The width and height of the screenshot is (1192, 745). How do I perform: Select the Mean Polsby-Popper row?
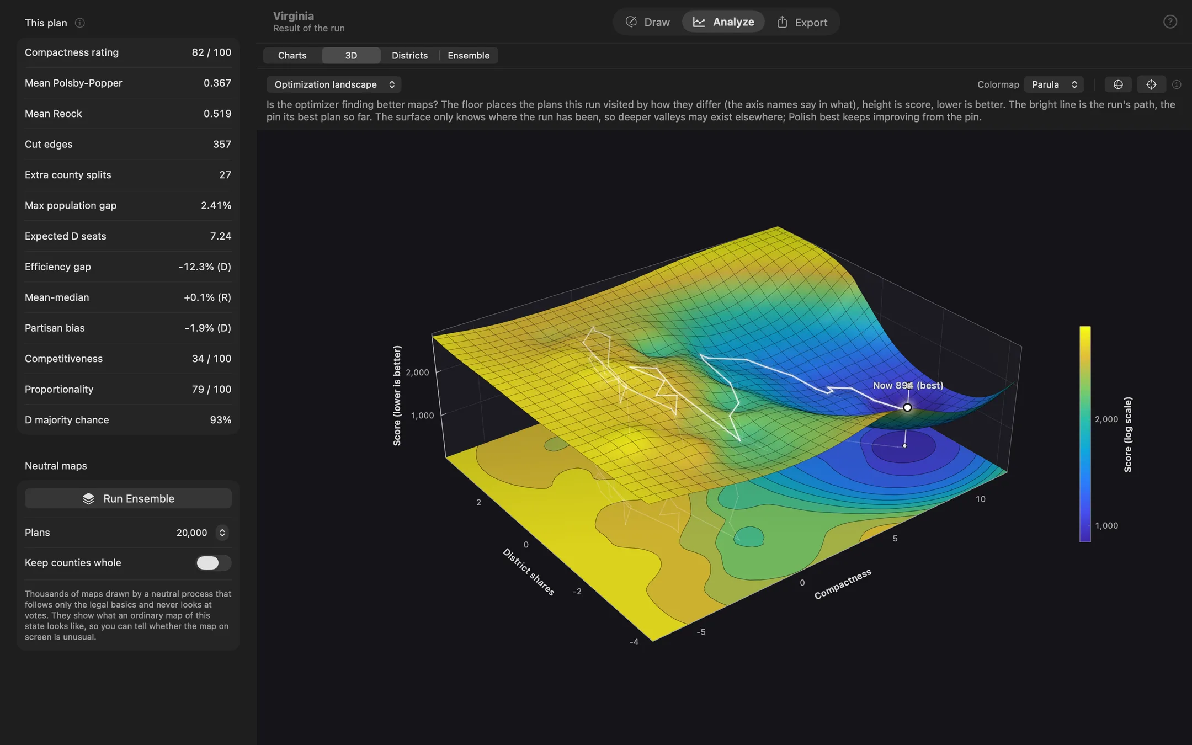128,83
